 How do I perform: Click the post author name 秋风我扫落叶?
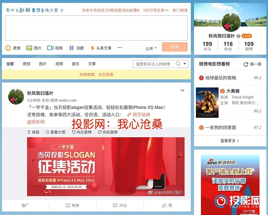coord(40,93)
